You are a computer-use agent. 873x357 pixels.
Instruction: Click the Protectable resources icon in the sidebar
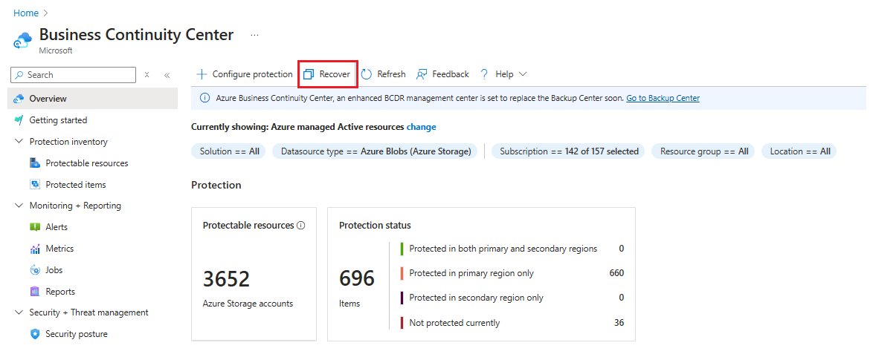(x=35, y=163)
